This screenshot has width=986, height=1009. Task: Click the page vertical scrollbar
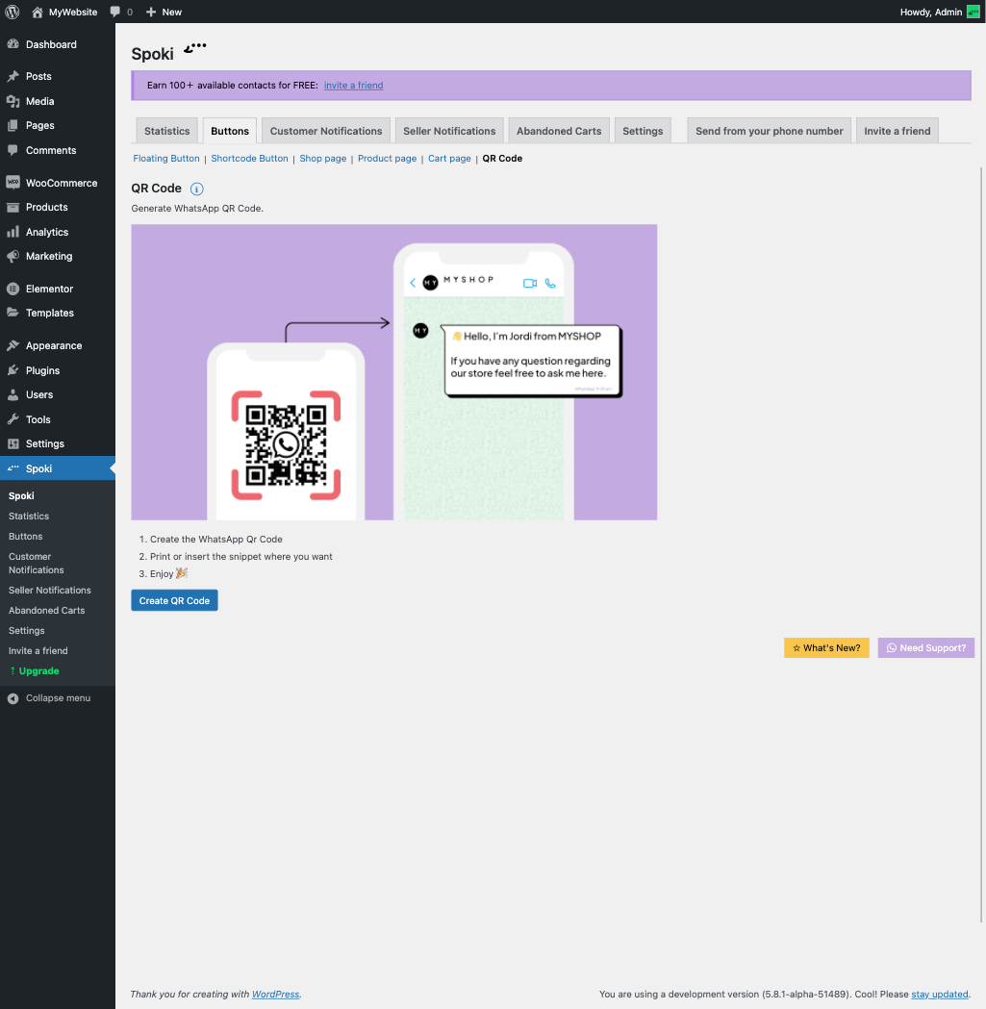[x=982, y=543]
